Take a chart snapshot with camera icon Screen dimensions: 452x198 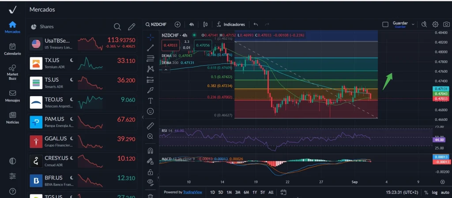pos(447,24)
